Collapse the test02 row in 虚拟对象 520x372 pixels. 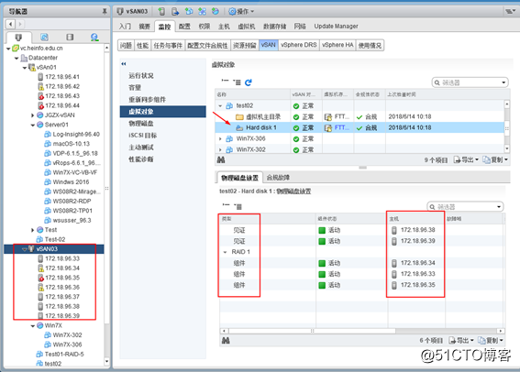click(x=220, y=105)
